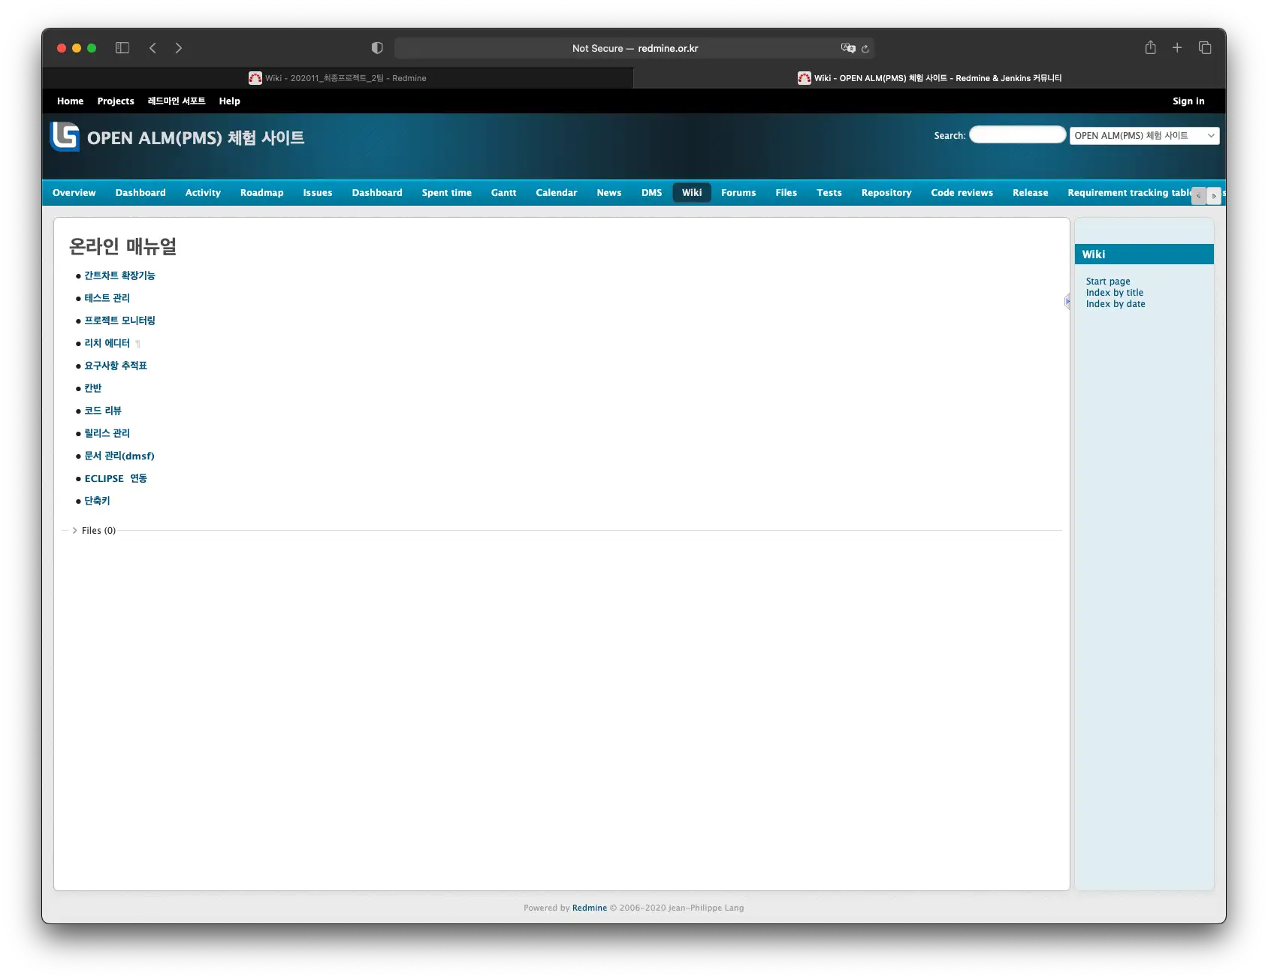Open the Calendar tab
This screenshot has width=1268, height=979.
(557, 193)
